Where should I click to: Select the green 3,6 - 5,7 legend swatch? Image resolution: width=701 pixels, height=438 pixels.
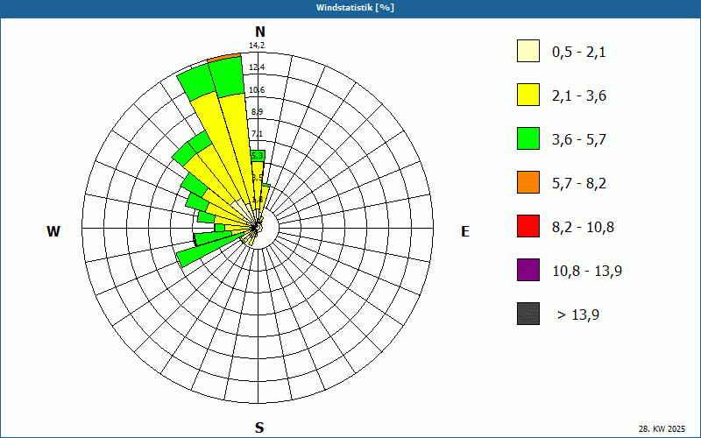[528, 138]
